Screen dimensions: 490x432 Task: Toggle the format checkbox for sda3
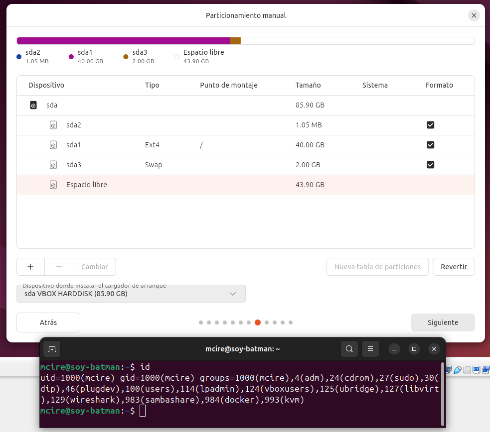click(x=431, y=165)
